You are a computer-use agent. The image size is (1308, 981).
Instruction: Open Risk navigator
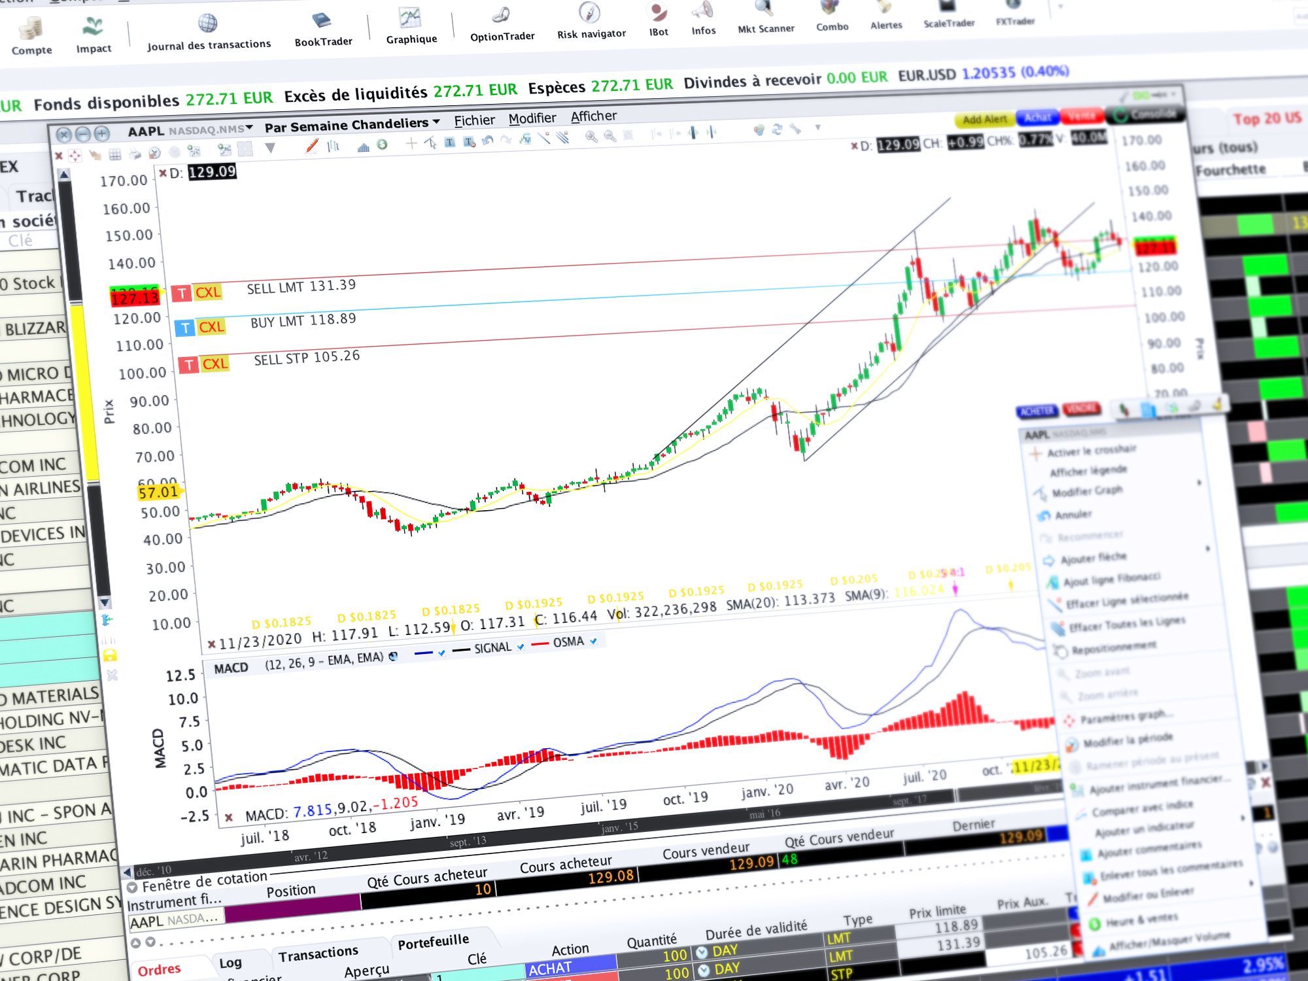(591, 22)
